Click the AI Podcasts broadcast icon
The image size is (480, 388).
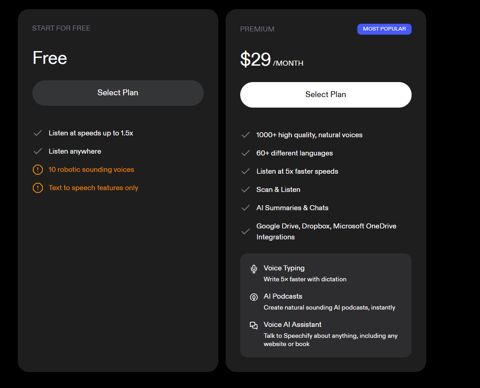tap(254, 297)
